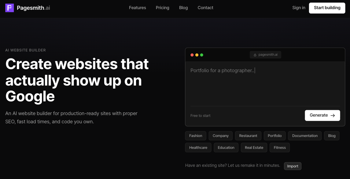
Task: Click the lock icon in address bar
Action: (x=255, y=55)
